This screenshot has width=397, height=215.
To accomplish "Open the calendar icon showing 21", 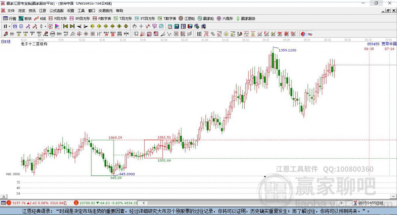I will (x=170, y=26).
